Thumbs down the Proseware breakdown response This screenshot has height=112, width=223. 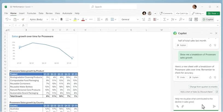click(x=215, y=77)
